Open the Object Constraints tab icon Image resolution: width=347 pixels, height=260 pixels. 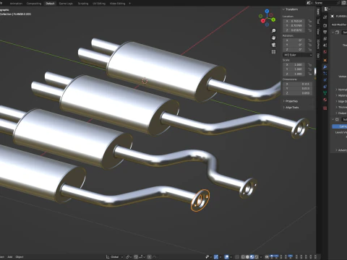(x=325, y=87)
